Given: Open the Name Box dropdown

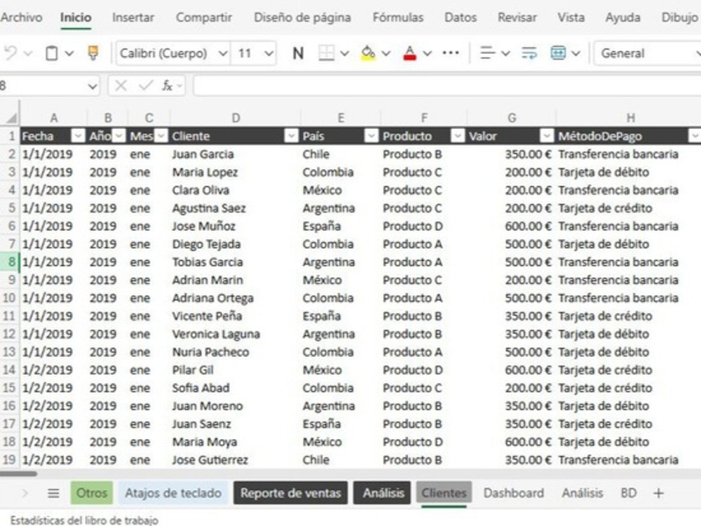Looking at the screenshot, I should (x=93, y=86).
